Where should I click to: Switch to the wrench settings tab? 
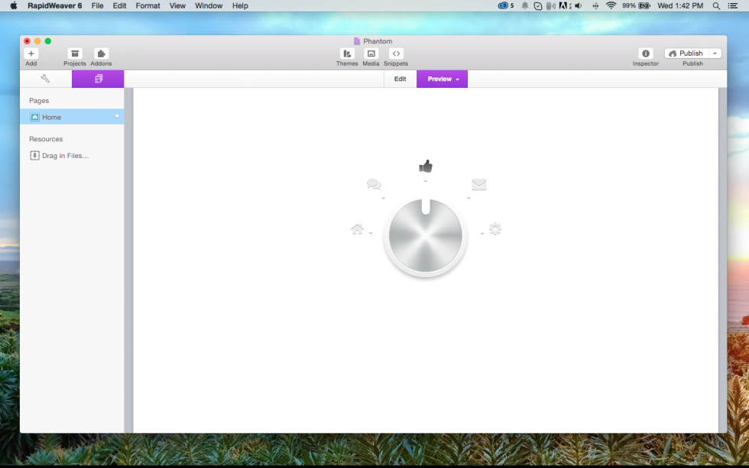tap(46, 79)
